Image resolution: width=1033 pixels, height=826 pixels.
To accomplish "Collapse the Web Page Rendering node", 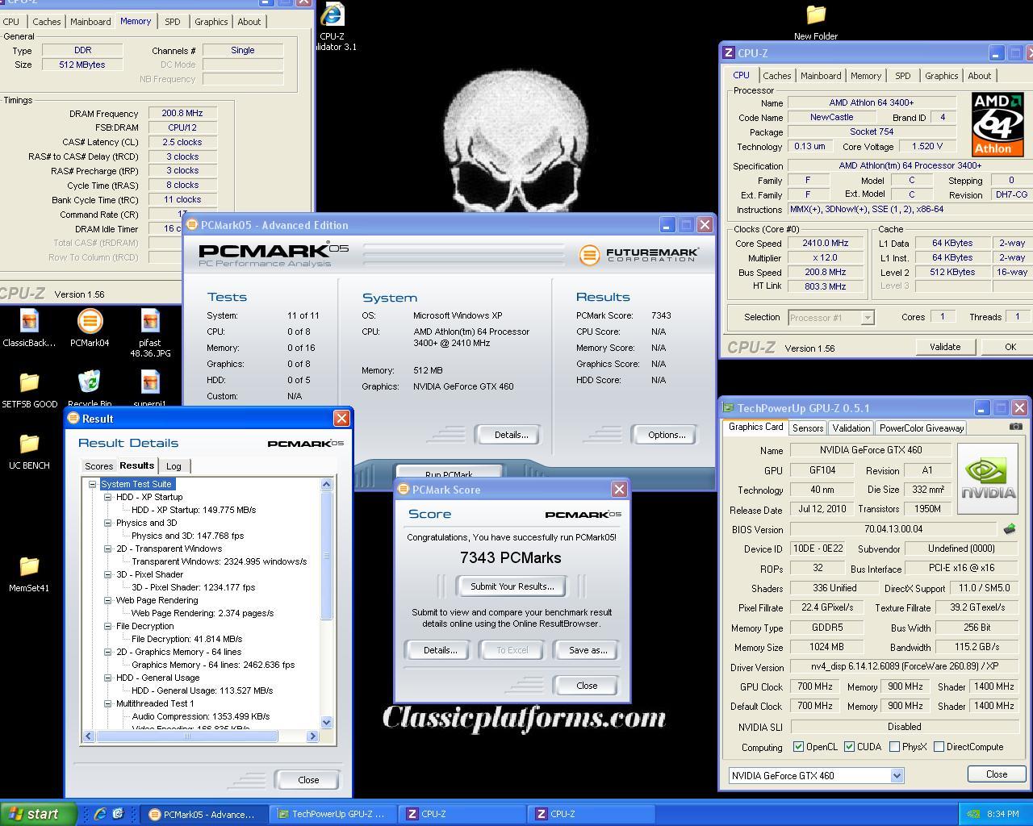I will click(107, 600).
